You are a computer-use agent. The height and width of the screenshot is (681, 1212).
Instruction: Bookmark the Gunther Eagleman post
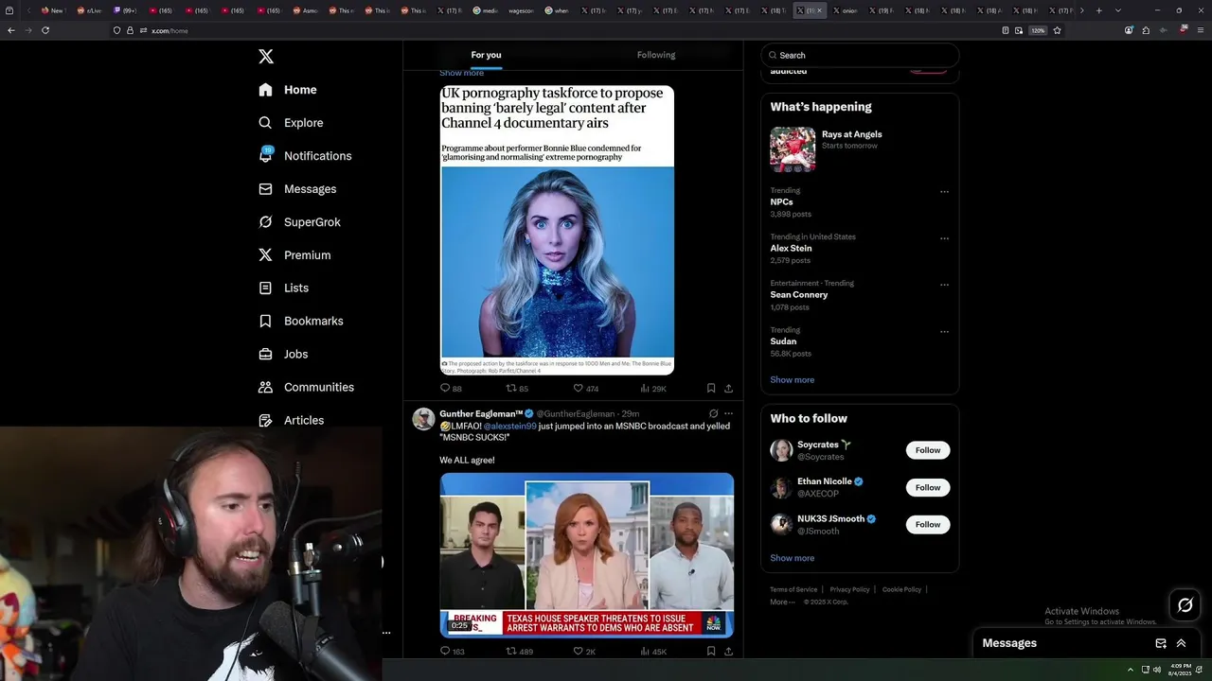pyautogui.click(x=711, y=652)
